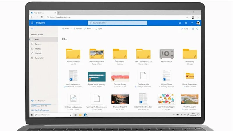Switch view layout with grid icon
The image size is (233, 131).
tap(193, 29)
